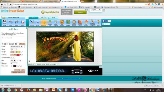Open the Shadow color dropdown arrow

point(17,66)
